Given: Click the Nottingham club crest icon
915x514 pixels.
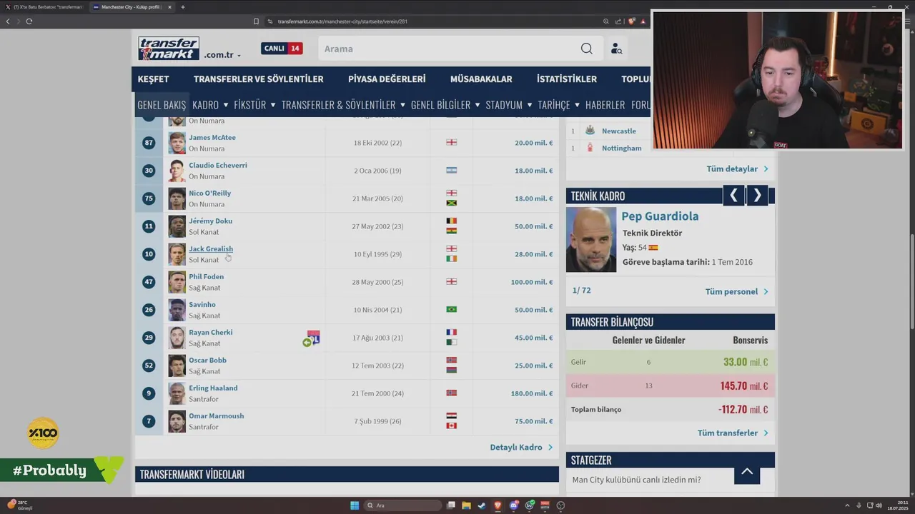Looking at the screenshot, I should [590, 148].
